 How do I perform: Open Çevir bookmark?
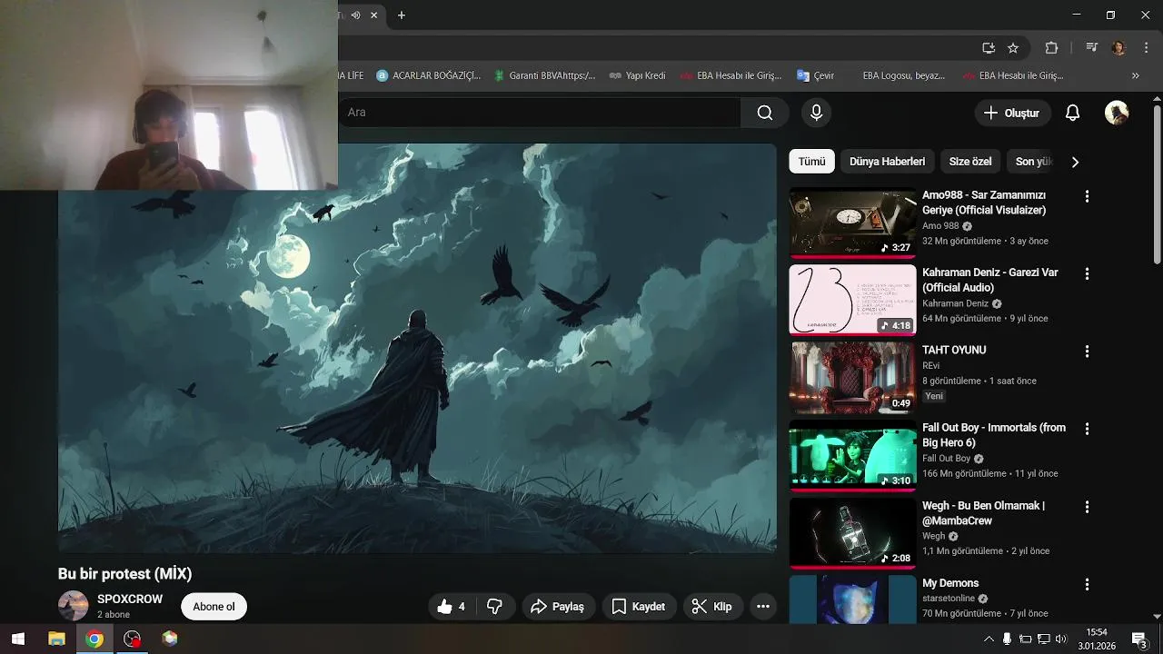point(815,75)
